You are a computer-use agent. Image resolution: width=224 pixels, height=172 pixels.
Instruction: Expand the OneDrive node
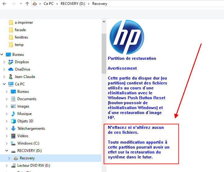[4, 69]
